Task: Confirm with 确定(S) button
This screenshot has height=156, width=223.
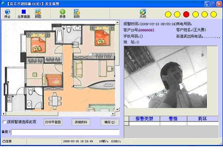Action: coord(109,122)
